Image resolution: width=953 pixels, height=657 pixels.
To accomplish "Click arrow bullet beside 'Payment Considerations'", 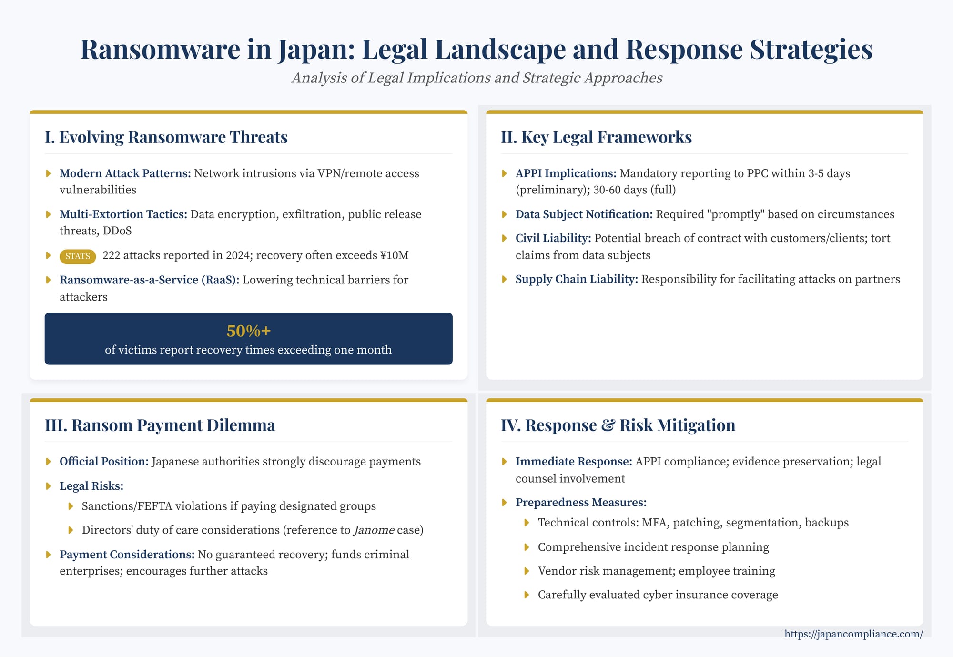I will tap(48, 555).
